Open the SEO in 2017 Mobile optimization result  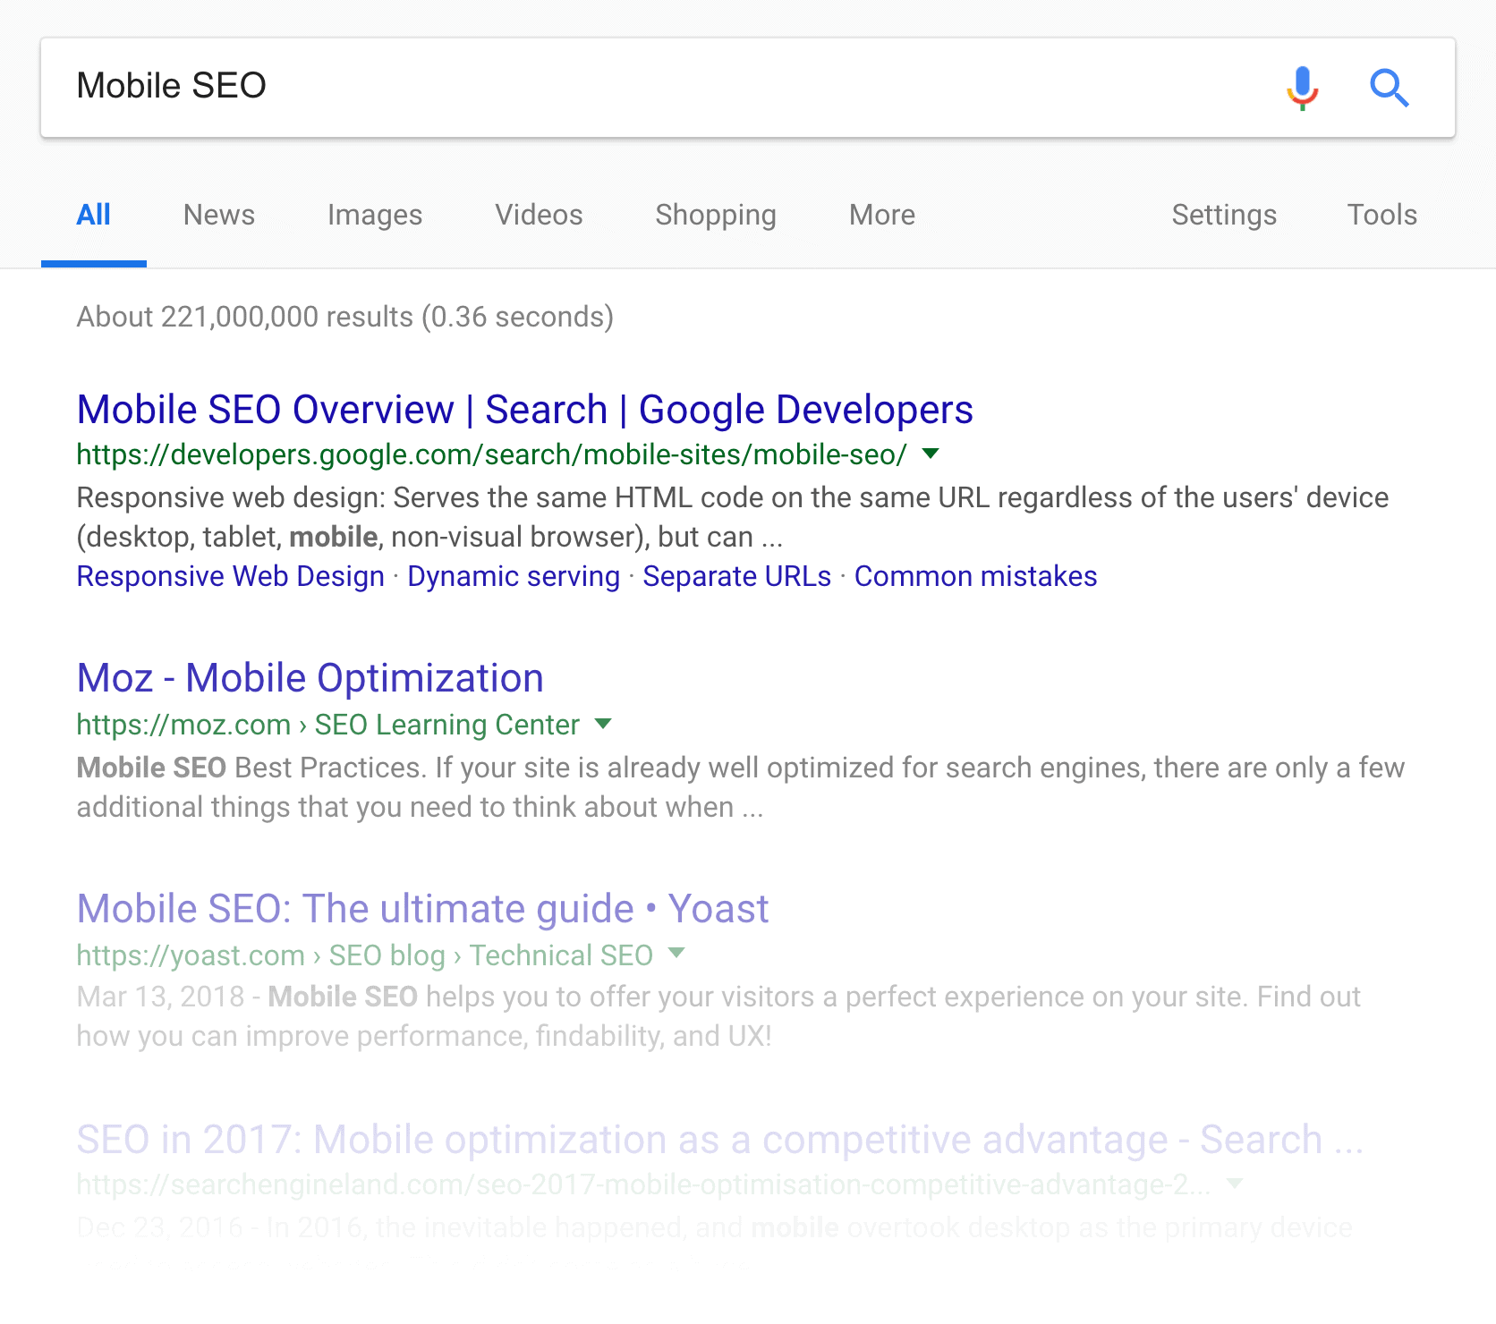coord(720,1140)
